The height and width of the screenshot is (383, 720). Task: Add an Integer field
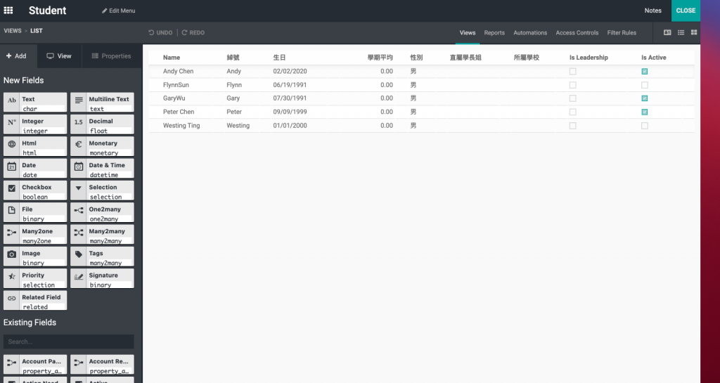35,124
